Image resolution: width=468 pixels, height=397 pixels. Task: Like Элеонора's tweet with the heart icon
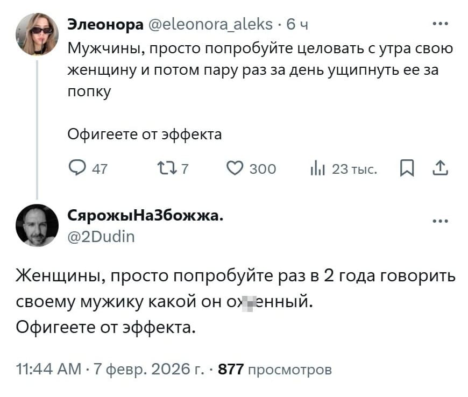[x=235, y=168]
